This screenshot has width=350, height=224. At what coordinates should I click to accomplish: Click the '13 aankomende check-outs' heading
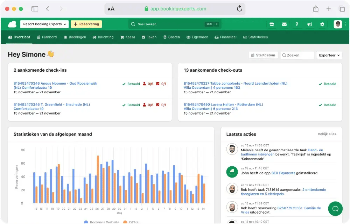(213, 70)
